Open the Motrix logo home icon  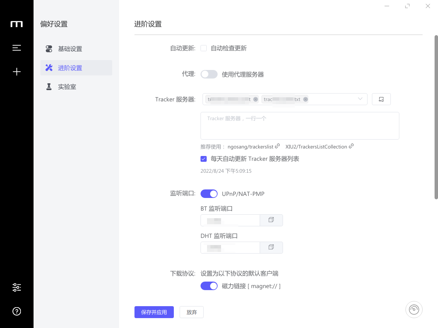(x=16, y=24)
